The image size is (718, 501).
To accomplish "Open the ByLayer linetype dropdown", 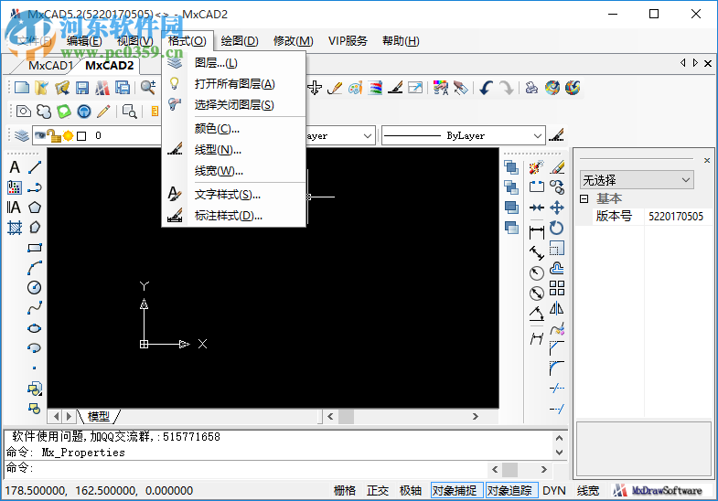I will pos(464,136).
